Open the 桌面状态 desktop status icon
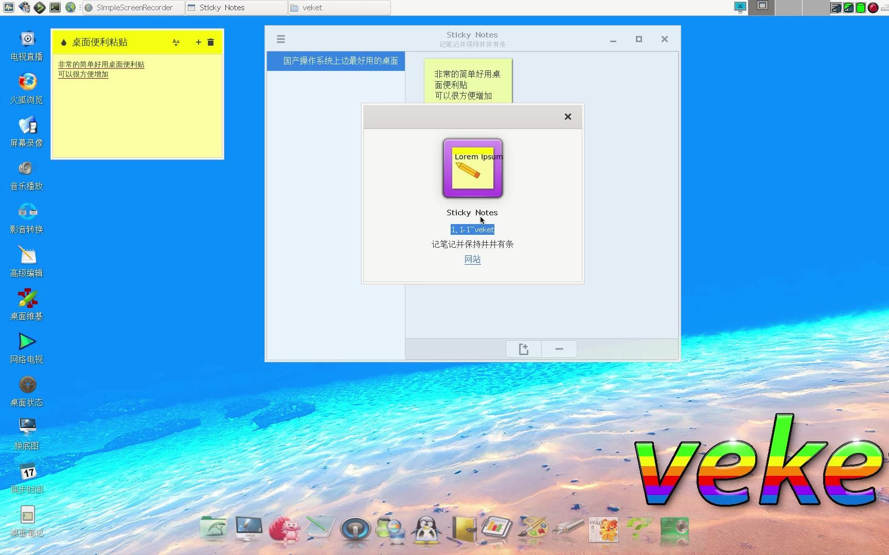The image size is (889, 555). click(27, 391)
